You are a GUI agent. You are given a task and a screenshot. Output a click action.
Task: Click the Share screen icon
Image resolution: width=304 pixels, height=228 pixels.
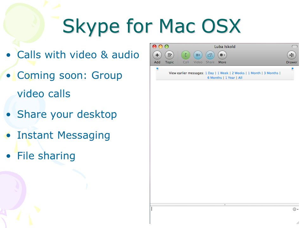point(210,55)
